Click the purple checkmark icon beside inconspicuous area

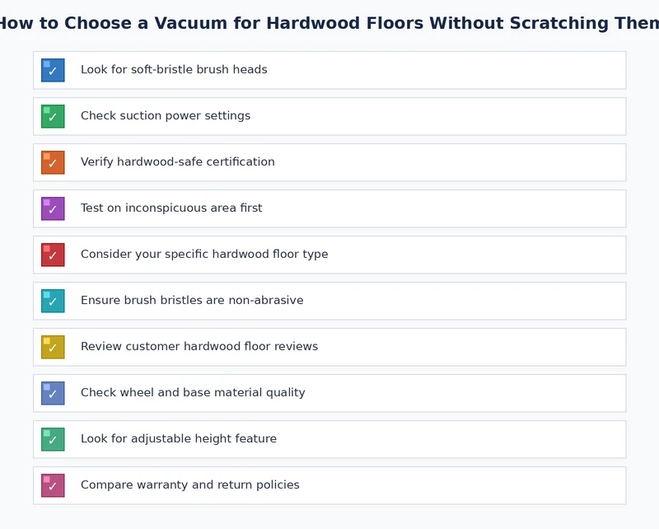tap(53, 208)
